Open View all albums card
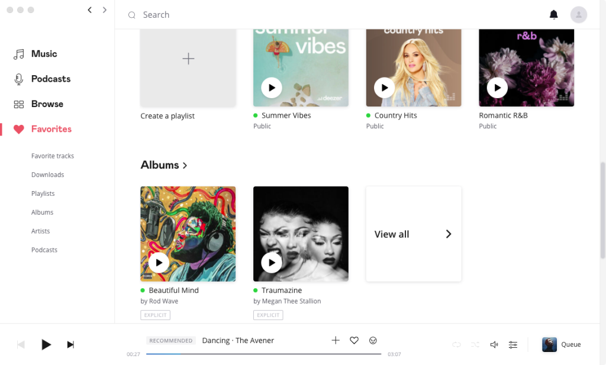The image size is (606, 365). pos(413,234)
